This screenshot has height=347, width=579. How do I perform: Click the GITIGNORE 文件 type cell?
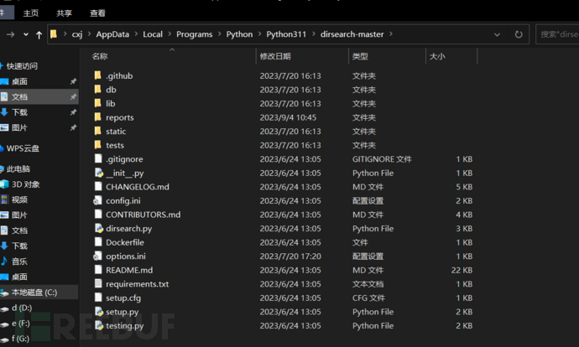[382, 159]
